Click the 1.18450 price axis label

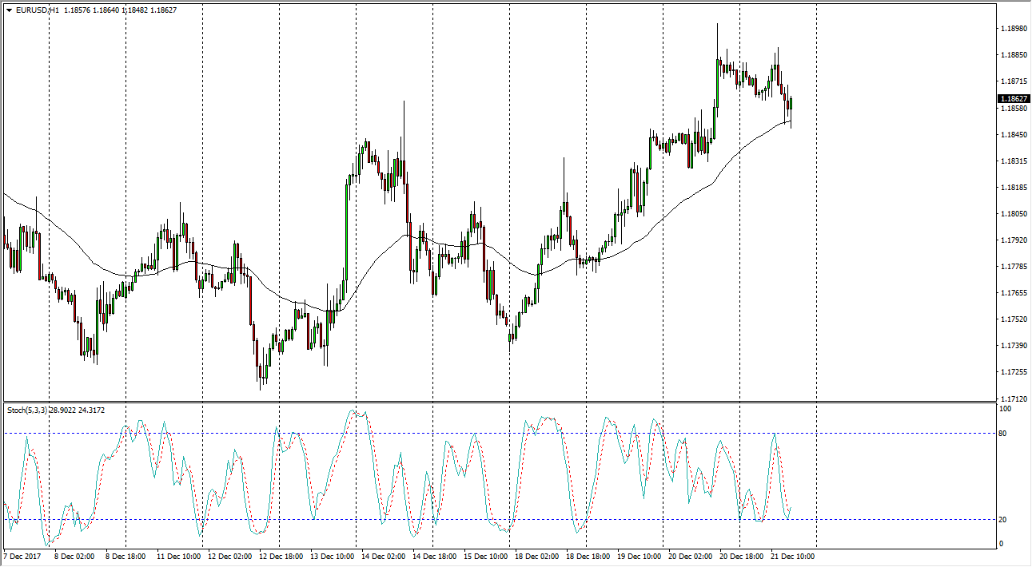coord(1014,135)
